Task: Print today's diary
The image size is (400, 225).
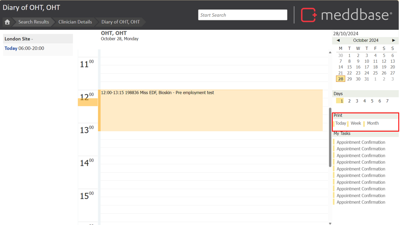Action: pos(341,123)
